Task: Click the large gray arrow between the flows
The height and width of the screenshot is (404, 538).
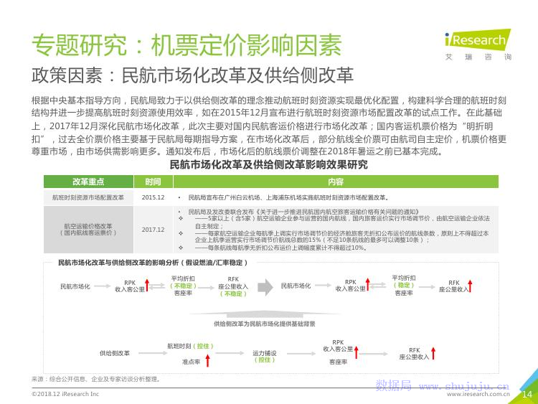Action: tap(265, 287)
